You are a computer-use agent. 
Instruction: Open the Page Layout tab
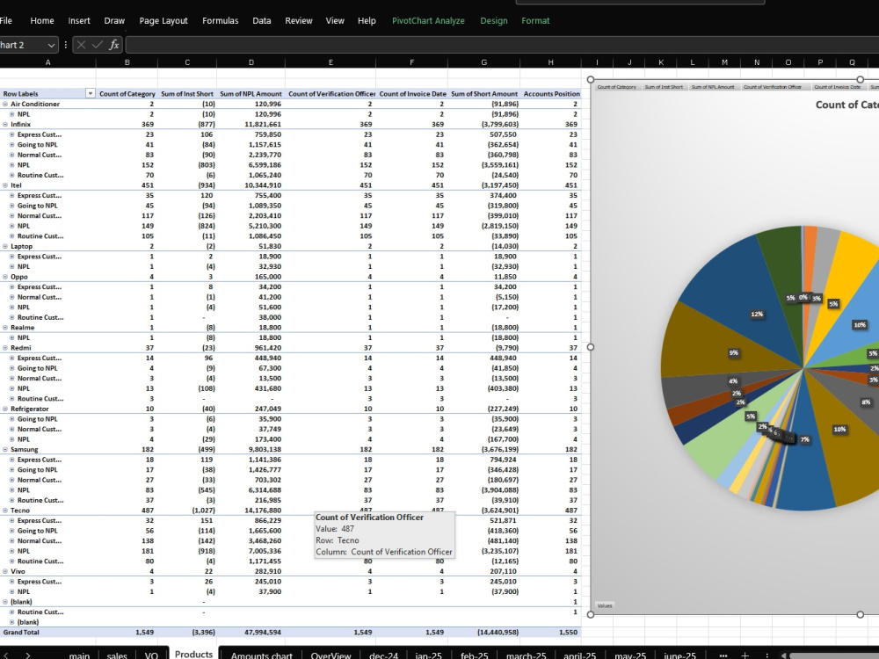click(x=163, y=21)
